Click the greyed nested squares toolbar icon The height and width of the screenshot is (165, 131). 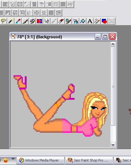pyautogui.click(x=22, y=13)
